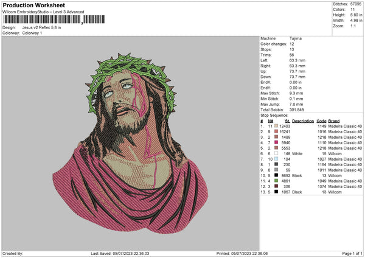Image resolution: width=365 pixels, height=258 pixels.
Task: Click the Min Stitch value '0.1 mm'
Action: [296, 99]
